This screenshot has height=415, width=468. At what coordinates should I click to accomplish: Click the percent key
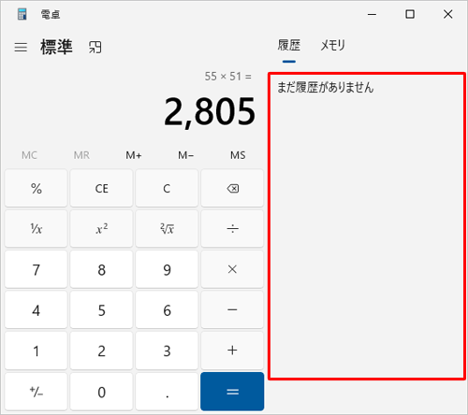click(37, 188)
